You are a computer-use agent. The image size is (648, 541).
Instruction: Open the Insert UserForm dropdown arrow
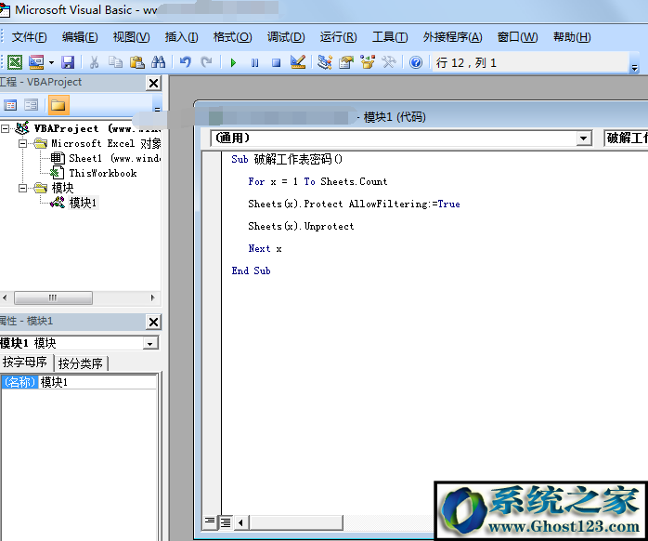(x=51, y=63)
